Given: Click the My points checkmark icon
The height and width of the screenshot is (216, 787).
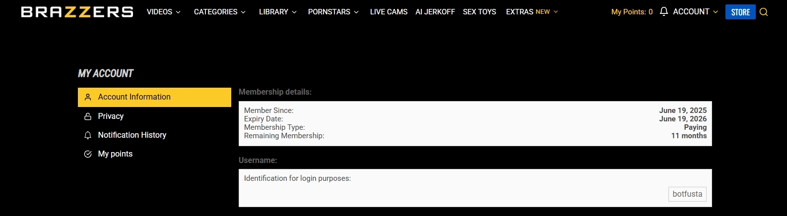Looking at the screenshot, I should coord(88,154).
